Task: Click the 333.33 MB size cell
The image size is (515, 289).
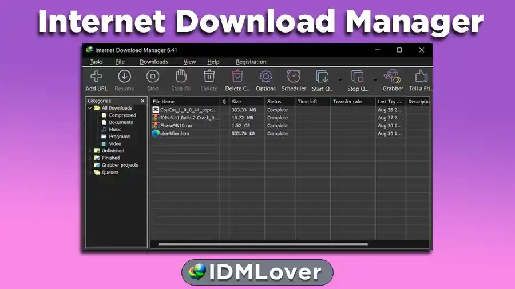Action: [x=244, y=110]
